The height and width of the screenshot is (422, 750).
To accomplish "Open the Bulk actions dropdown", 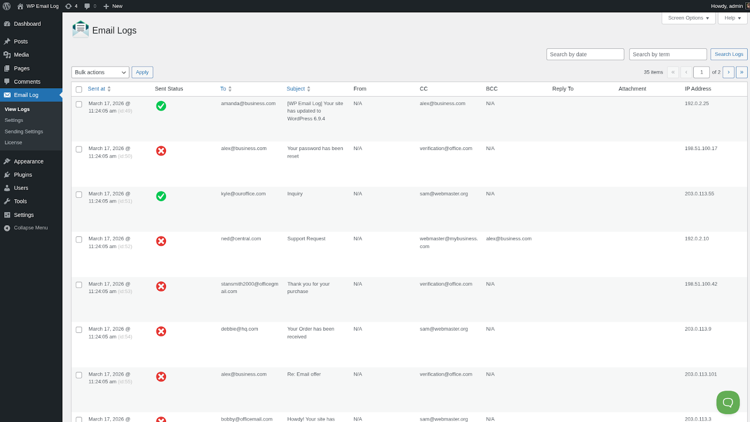I will click(100, 72).
